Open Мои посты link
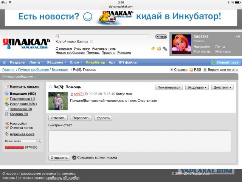 pyautogui.click(x=202, y=52)
